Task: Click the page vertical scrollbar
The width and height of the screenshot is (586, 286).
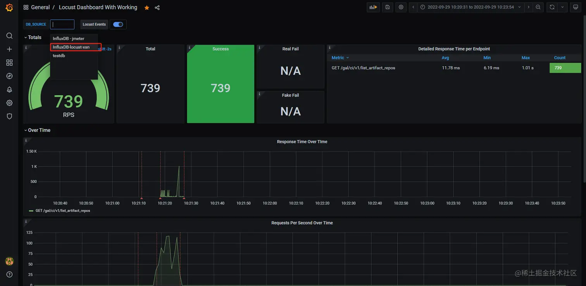Action: (x=584, y=99)
